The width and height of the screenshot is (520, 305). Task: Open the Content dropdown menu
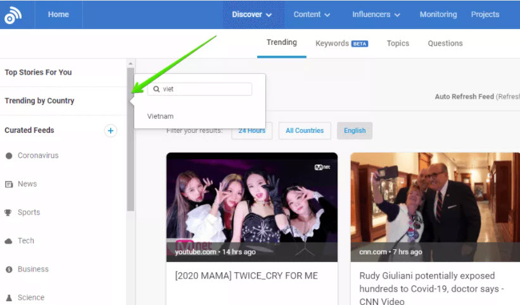click(x=312, y=15)
